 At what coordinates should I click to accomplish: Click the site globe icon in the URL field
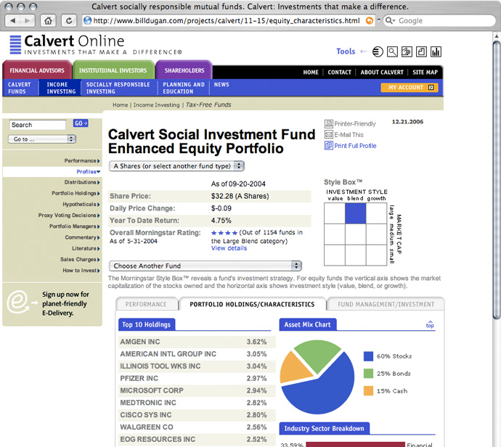tap(87, 21)
